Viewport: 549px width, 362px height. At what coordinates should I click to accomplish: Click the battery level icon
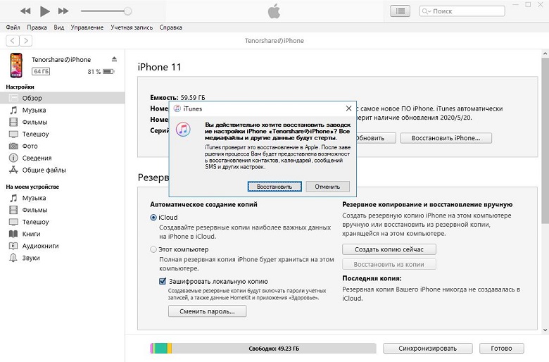point(108,72)
